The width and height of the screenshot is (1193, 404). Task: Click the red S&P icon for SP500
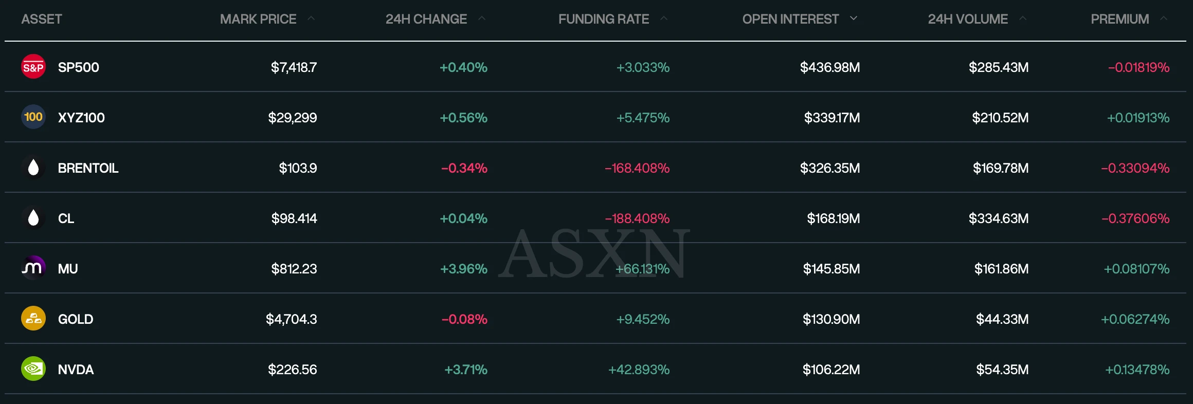33,67
